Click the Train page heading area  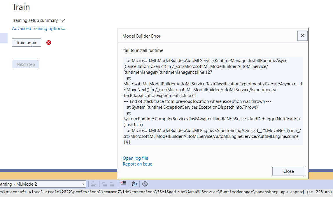21,7
